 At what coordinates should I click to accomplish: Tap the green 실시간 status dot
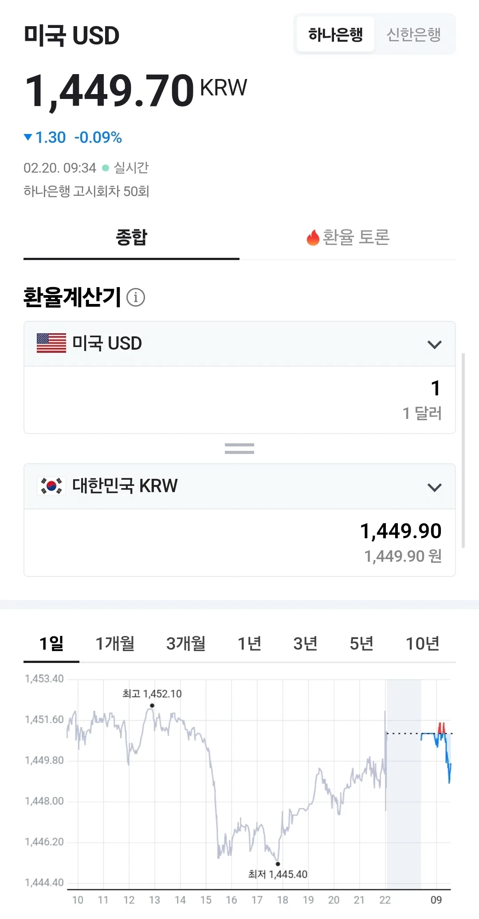point(106,168)
